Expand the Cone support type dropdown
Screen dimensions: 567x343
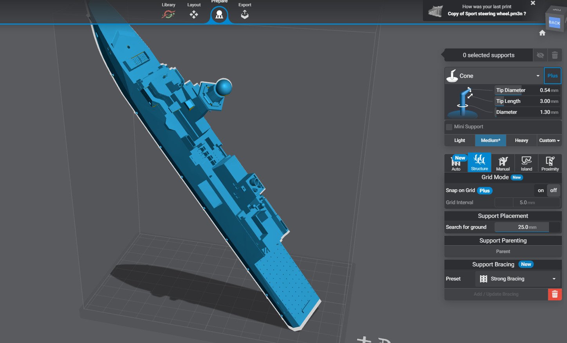[x=538, y=76]
